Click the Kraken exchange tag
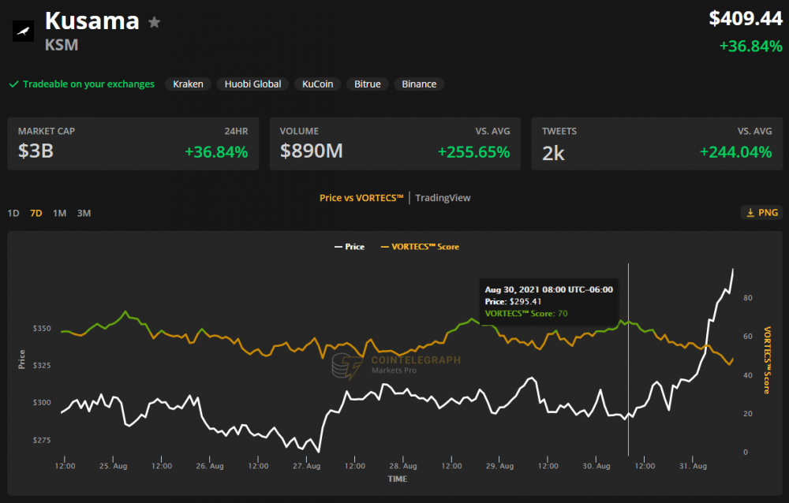Screen dimensions: 789x503 pyautogui.click(x=189, y=84)
